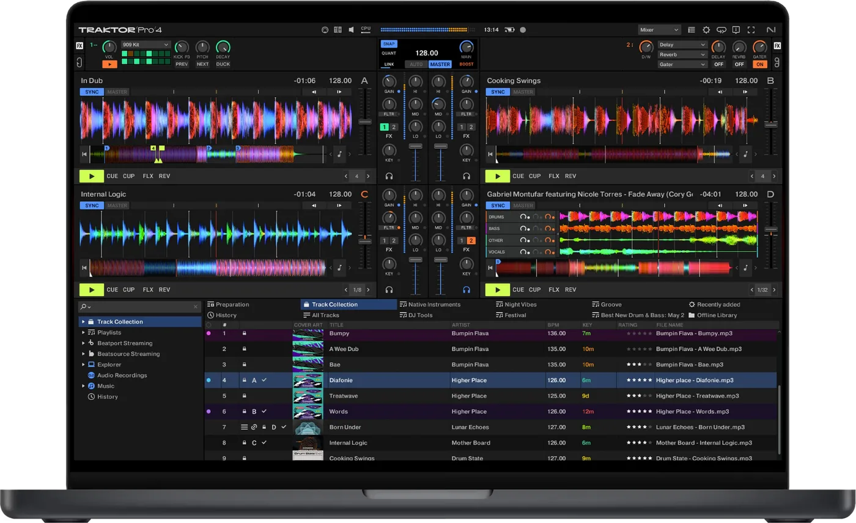Toggle FLX mode on Internal Logic deck
The height and width of the screenshot is (523, 856).
coord(148,290)
